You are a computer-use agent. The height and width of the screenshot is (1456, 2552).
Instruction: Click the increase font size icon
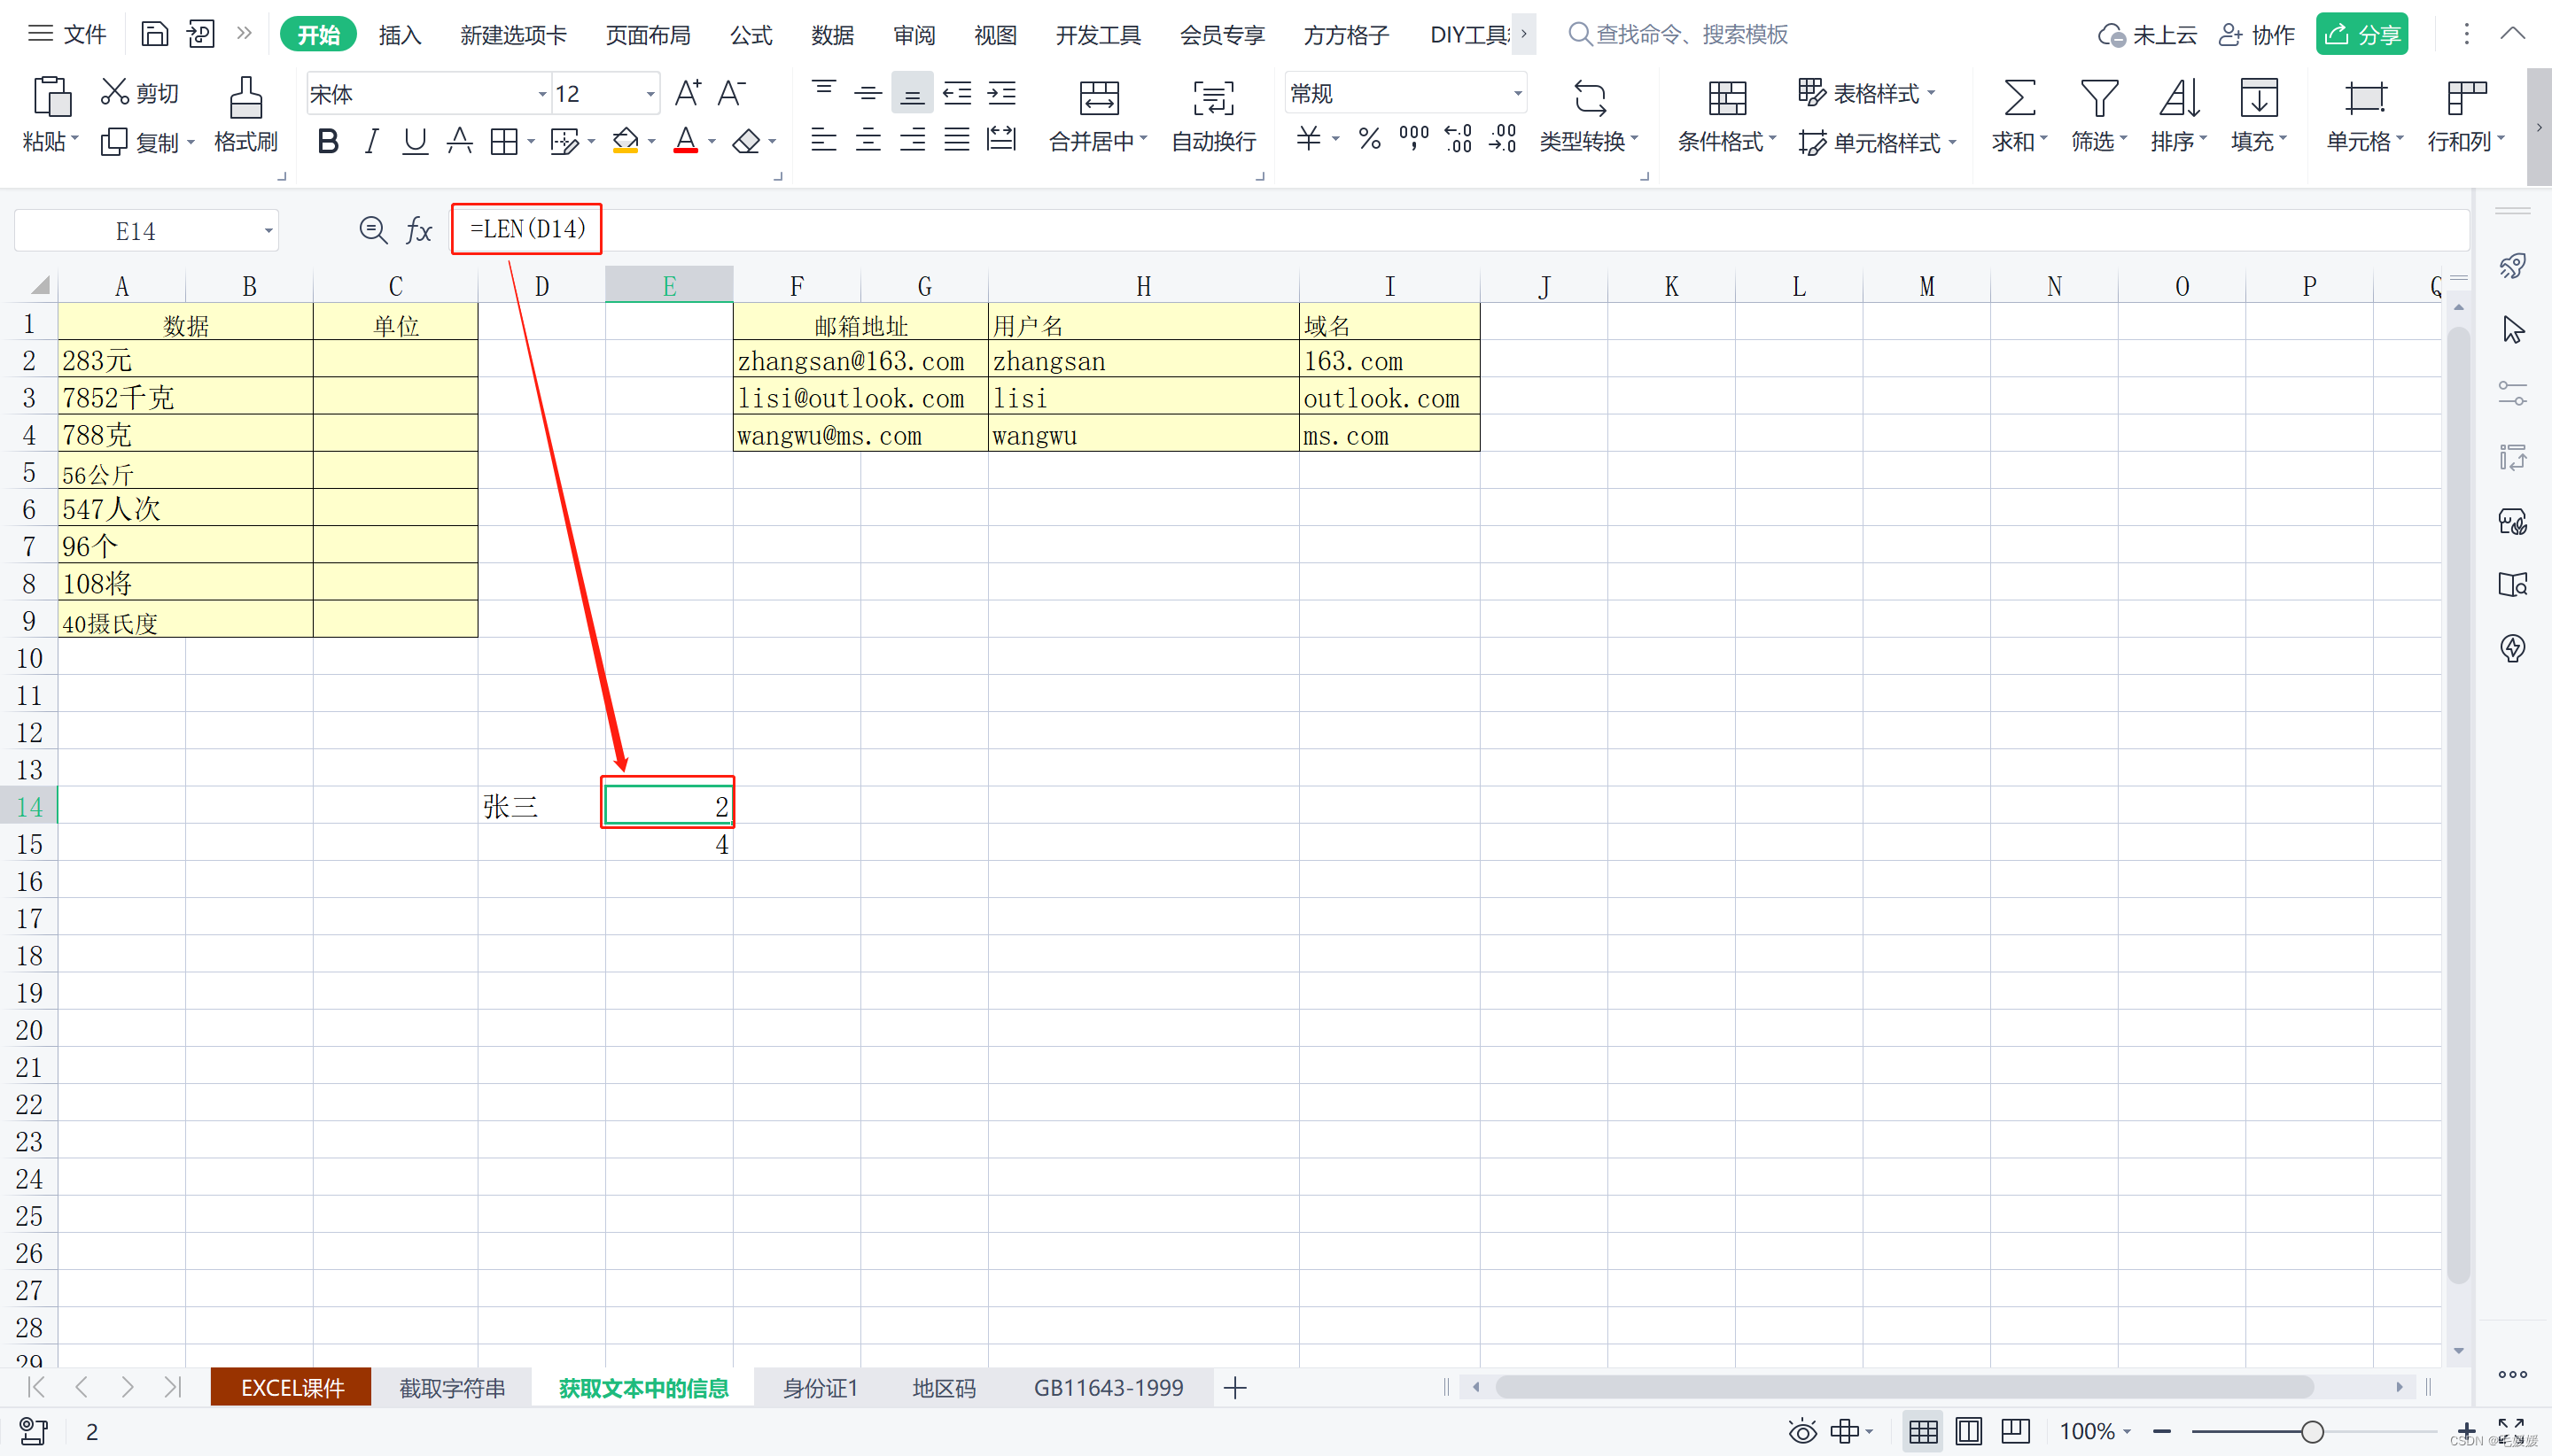689,94
